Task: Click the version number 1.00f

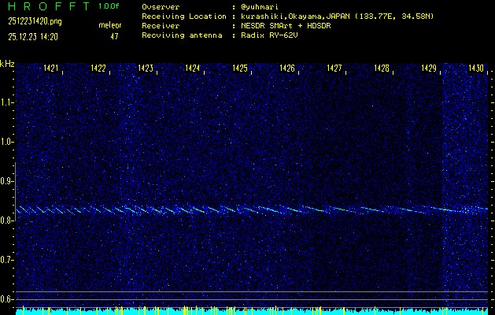Action: (x=110, y=6)
